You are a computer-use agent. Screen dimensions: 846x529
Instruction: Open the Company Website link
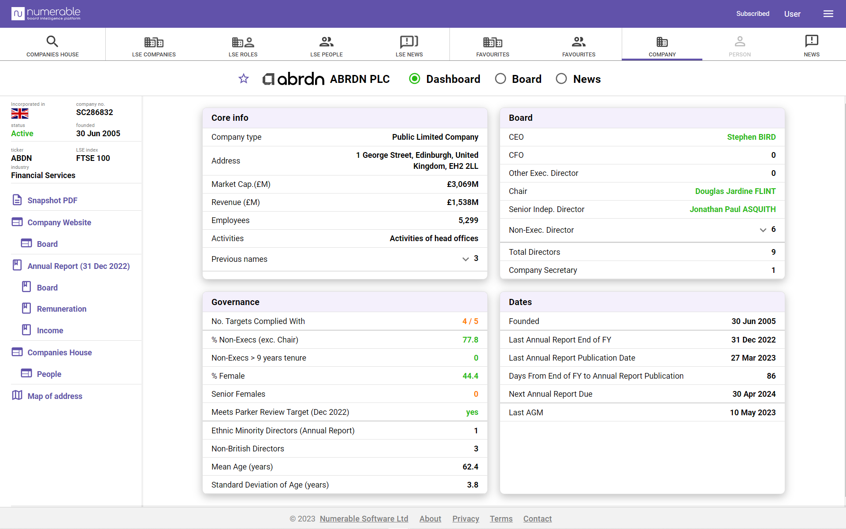(x=59, y=223)
